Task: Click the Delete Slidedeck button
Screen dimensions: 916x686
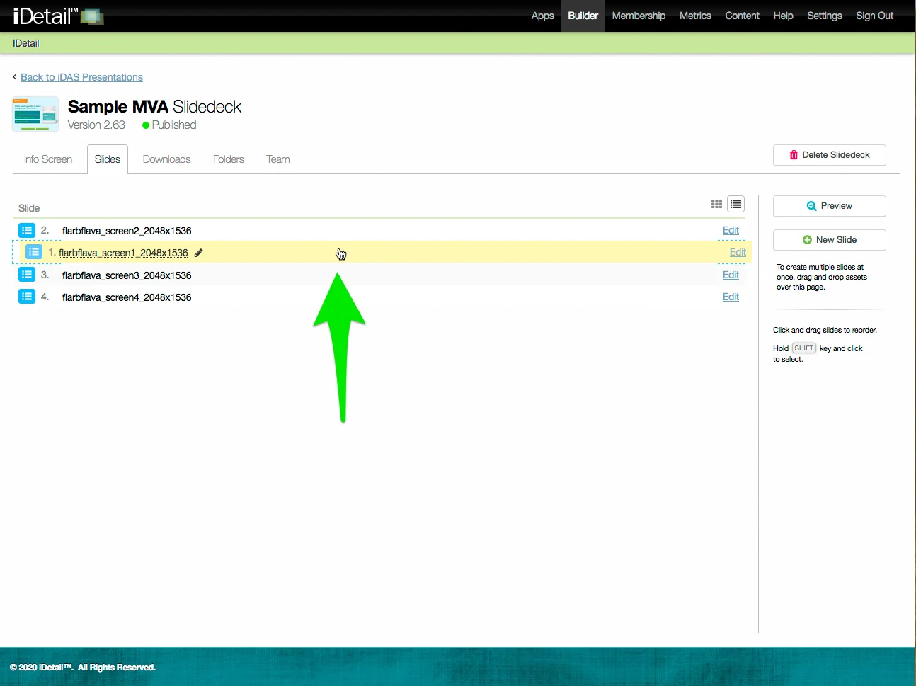Action: [x=830, y=155]
